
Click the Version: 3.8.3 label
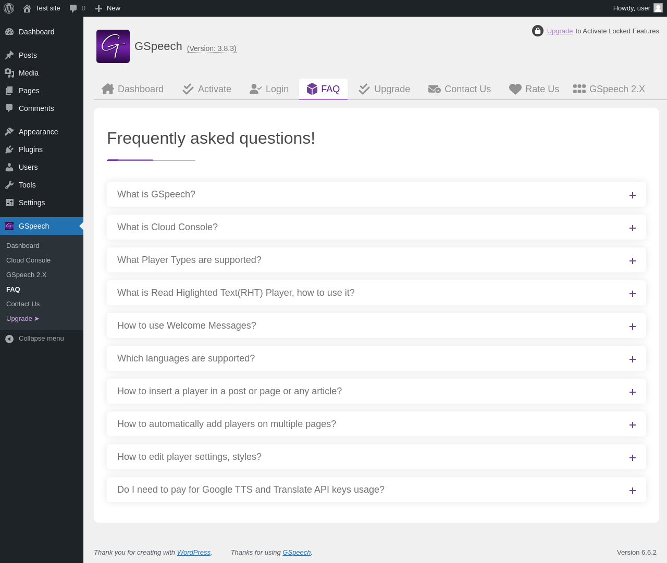tap(212, 48)
